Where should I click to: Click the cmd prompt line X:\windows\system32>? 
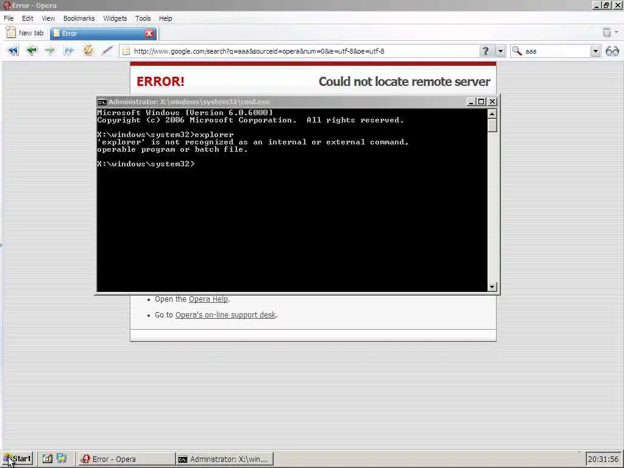click(x=146, y=164)
